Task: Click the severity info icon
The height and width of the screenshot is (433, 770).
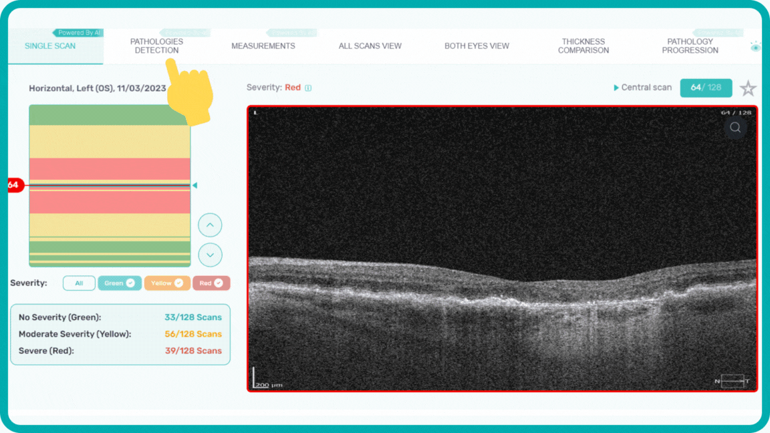Action: 308,88
